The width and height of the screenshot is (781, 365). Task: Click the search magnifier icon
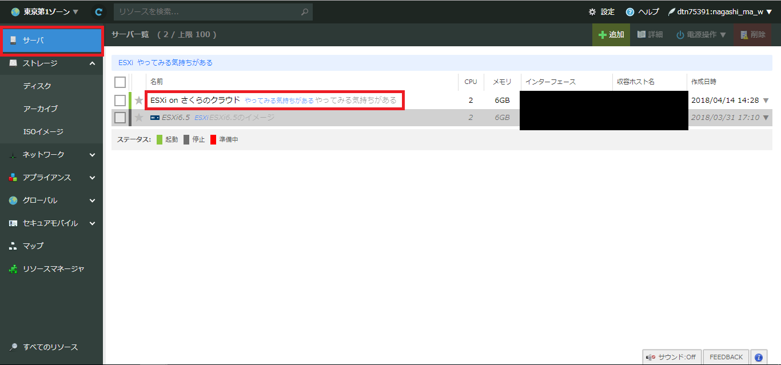(x=305, y=11)
